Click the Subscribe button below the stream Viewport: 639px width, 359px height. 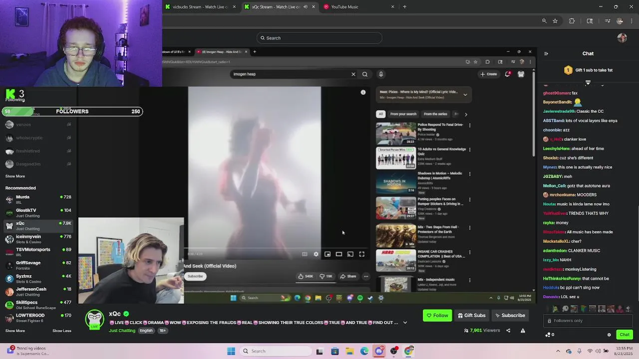pos(510,316)
